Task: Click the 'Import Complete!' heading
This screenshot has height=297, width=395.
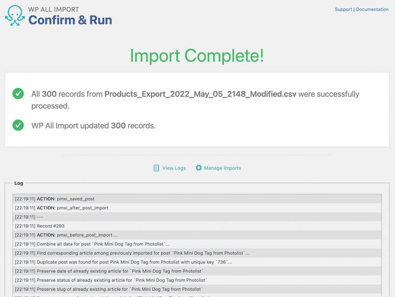Action: [x=197, y=56]
